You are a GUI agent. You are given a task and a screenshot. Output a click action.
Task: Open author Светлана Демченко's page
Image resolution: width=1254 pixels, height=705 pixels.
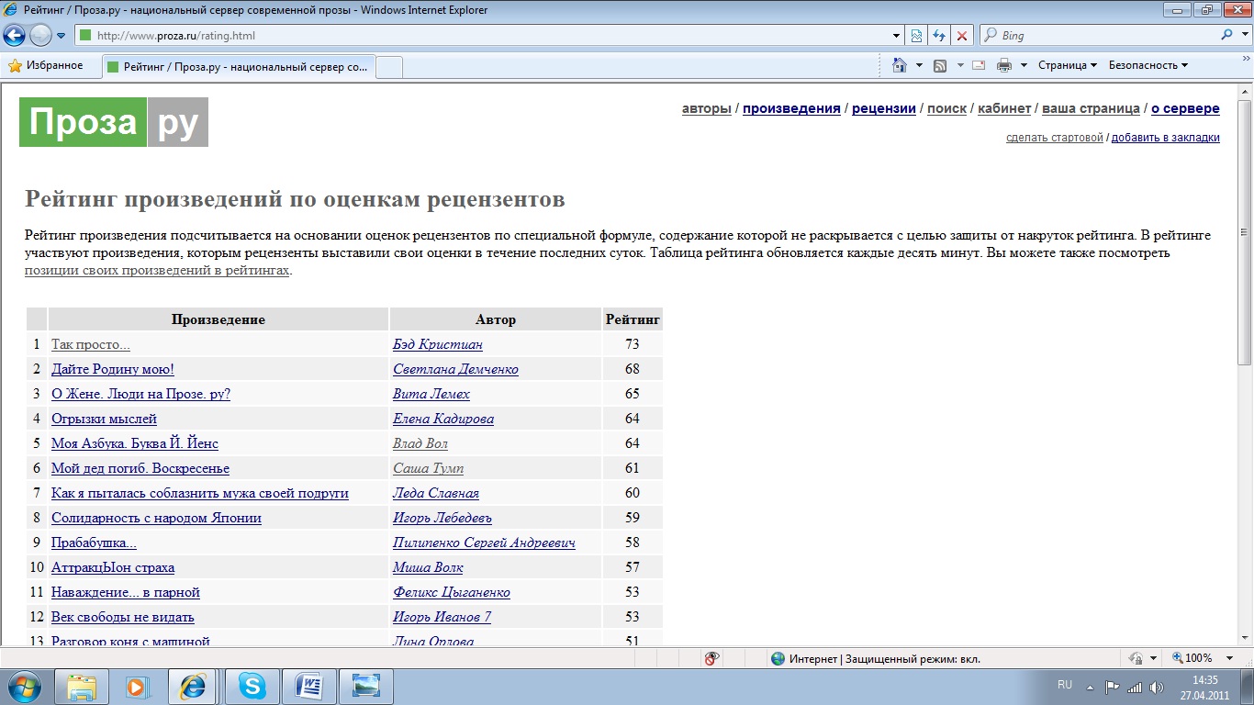(x=455, y=369)
